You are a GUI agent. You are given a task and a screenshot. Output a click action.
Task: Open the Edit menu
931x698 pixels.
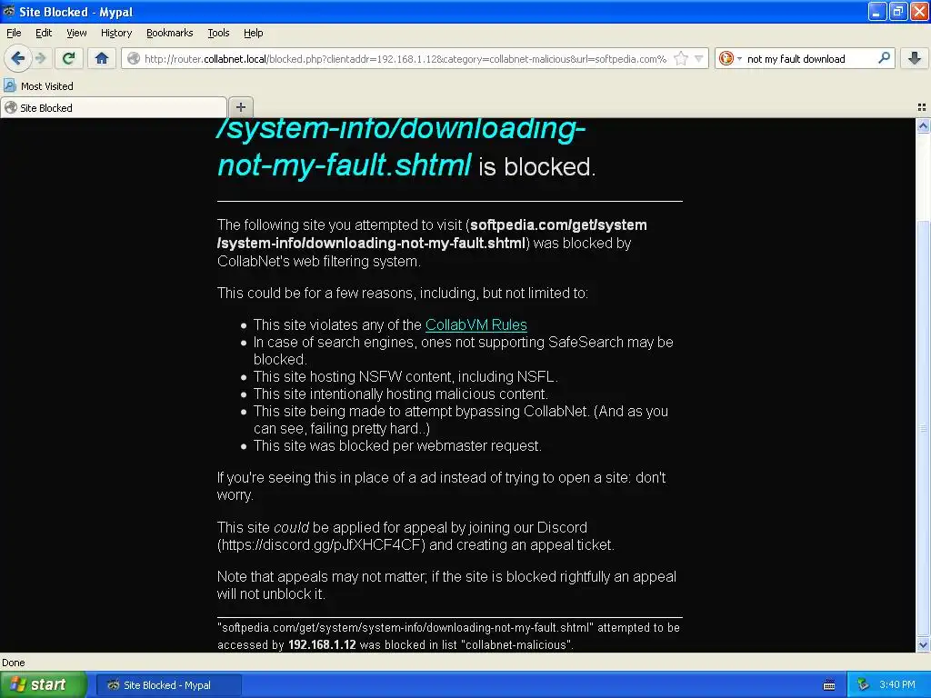click(44, 33)
